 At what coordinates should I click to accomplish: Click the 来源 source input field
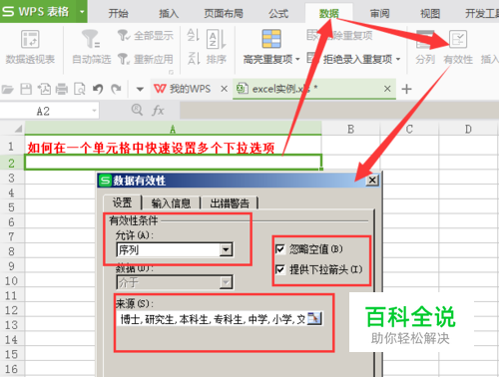tap(213, 319)
